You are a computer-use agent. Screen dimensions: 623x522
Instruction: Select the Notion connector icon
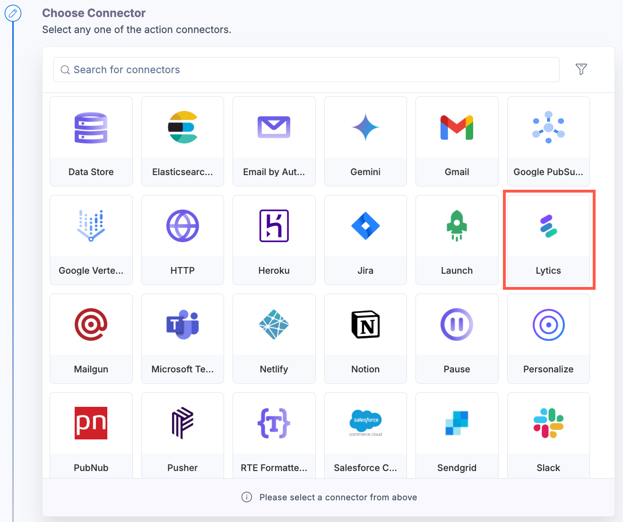tap(365, 325)
